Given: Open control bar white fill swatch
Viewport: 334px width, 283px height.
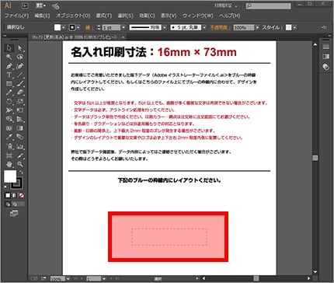Looking at the screenshot, I should pyautogui.click(x=57, y=27).
